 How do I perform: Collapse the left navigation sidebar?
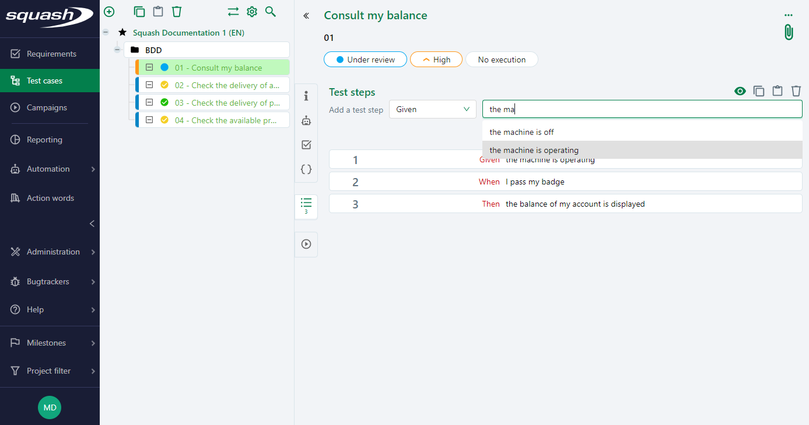coord(92,224)
